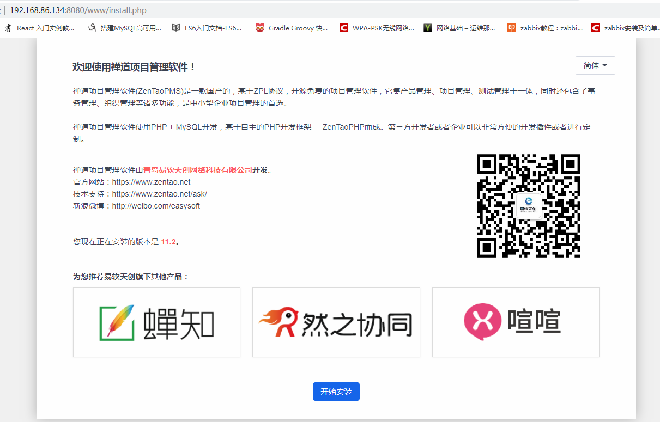Open the zabbix安装及简单 bookmark

tap(625, 28)
